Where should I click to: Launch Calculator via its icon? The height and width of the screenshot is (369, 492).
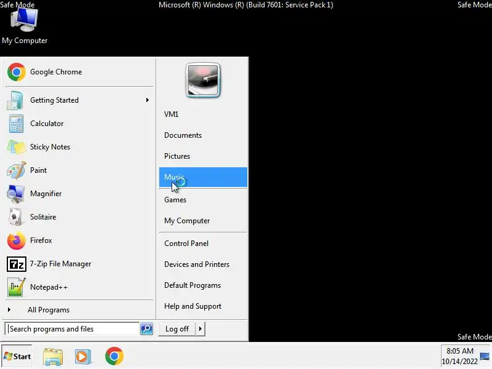tap(16, 124)
